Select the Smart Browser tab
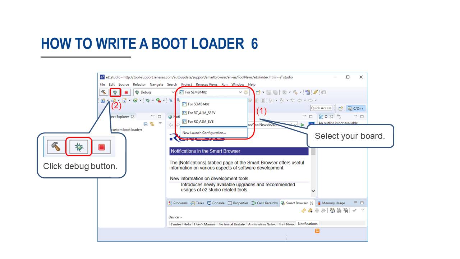Screen dimensions: 460x259 point(297,203)
